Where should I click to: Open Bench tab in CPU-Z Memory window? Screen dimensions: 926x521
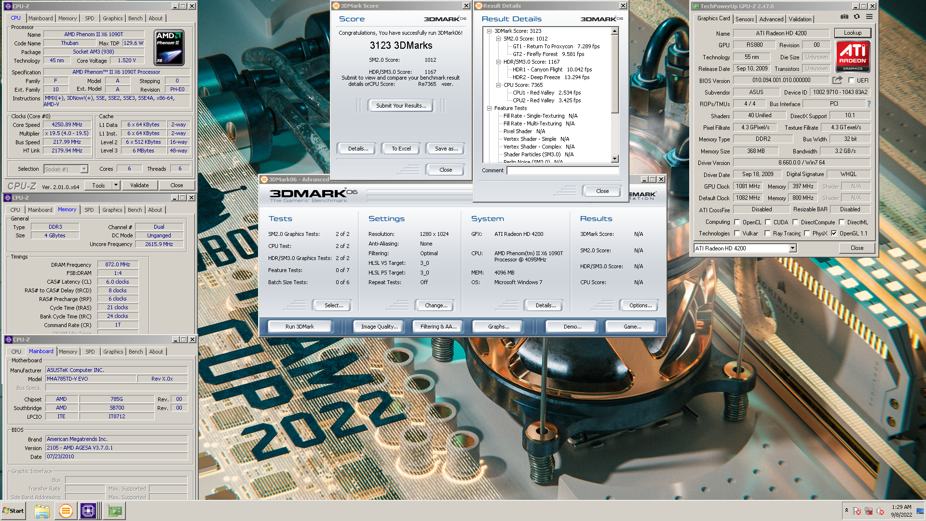(135, 210)
